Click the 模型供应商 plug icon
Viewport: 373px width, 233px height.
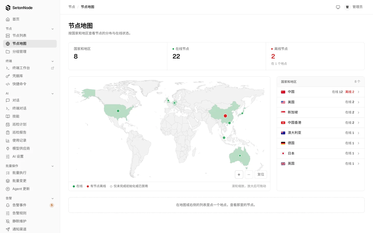coord(8,149)
